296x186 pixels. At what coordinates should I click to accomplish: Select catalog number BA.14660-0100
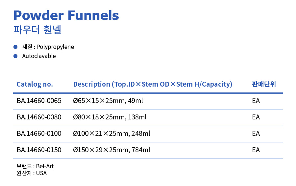tap(39, 134)
